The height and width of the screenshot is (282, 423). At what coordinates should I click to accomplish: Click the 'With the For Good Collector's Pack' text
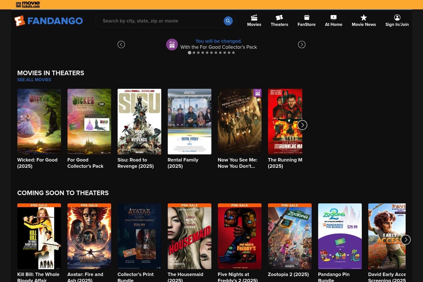tap(218, 47)
